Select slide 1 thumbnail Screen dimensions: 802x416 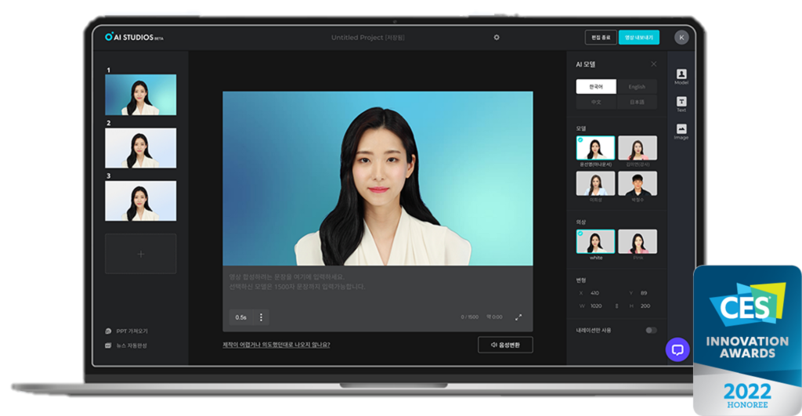(141, 95)
